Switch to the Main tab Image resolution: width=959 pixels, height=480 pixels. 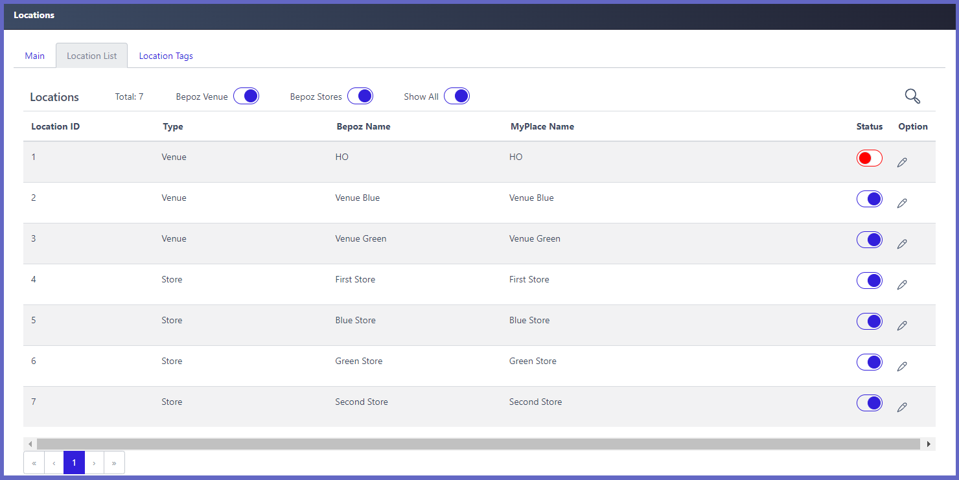click(35, 56)
